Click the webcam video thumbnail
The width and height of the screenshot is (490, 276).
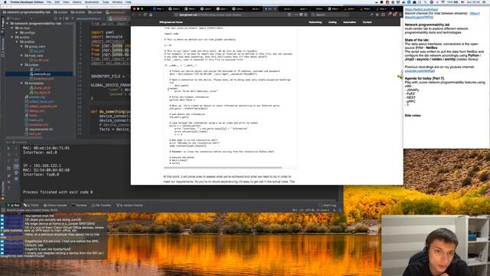(x=436, y=245)
